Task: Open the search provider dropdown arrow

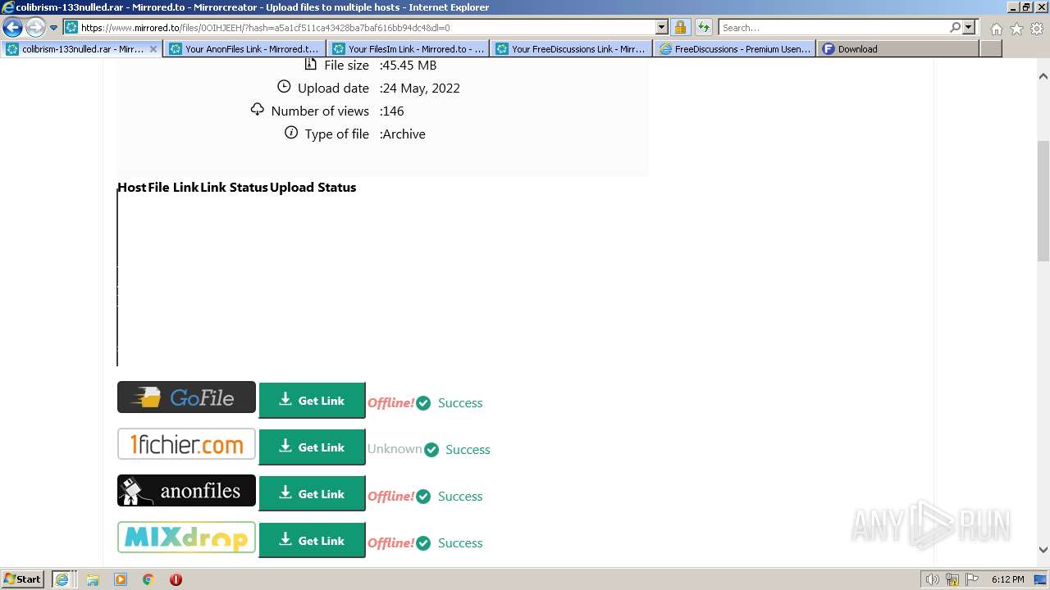Action: click(x=969, y=27)
